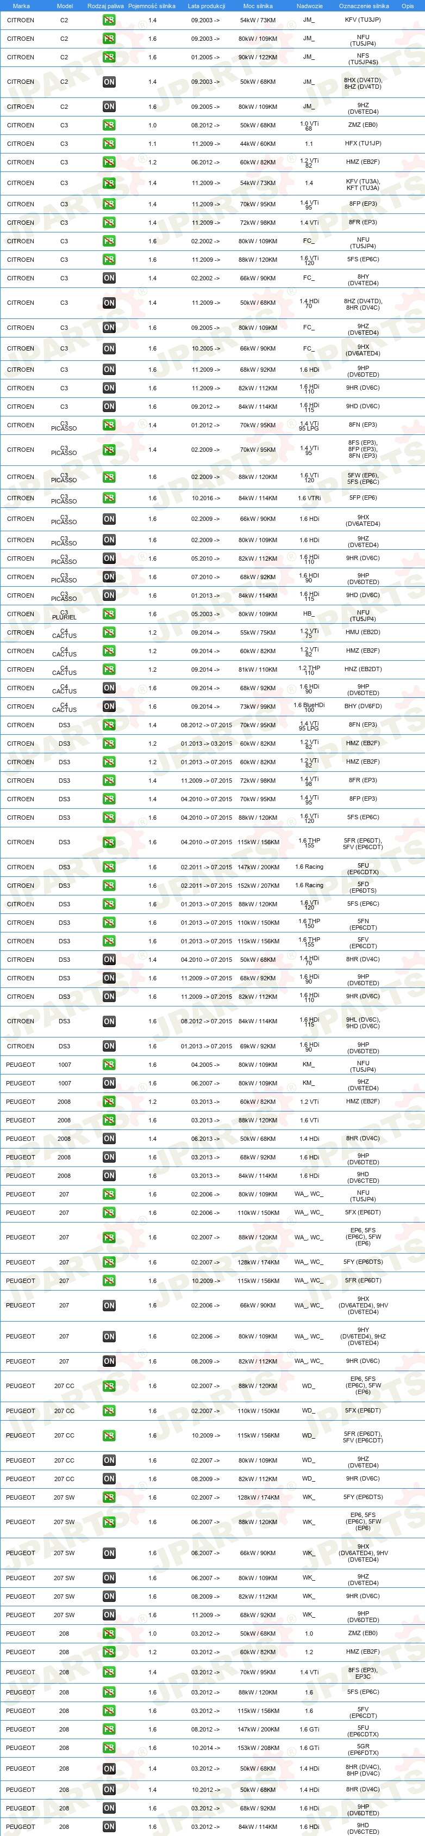Screen dimensions: 425x1836
Task: Click diesel ON icon for C2 50kW/68KM
Action: point(109,82)
